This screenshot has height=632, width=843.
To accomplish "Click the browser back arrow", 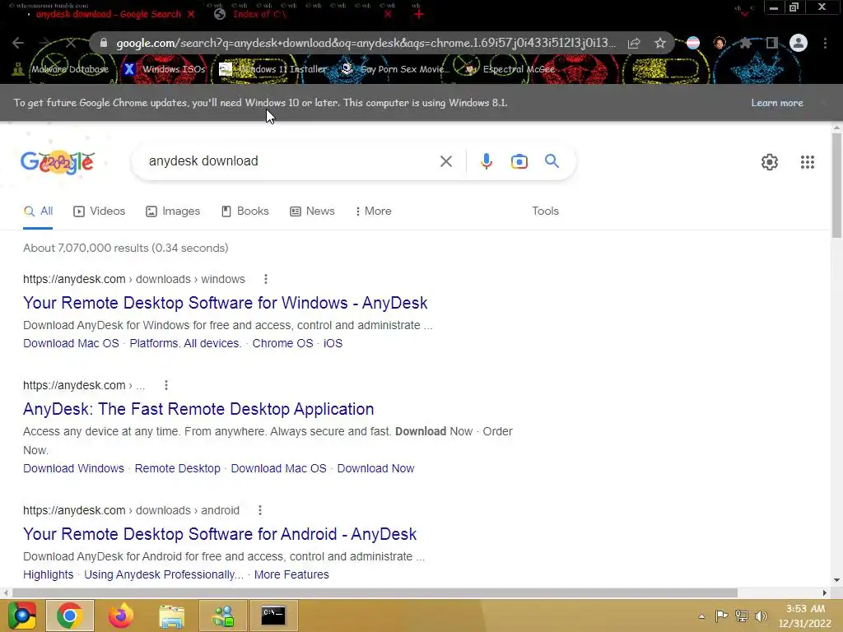I will [x=18, y=43].
